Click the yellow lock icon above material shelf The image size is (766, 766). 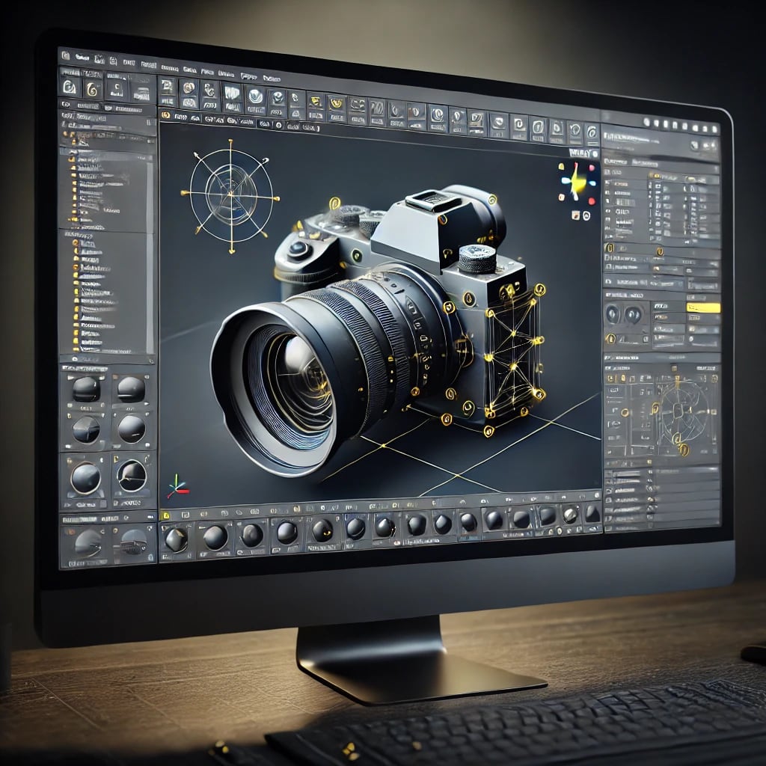(165, 515)
